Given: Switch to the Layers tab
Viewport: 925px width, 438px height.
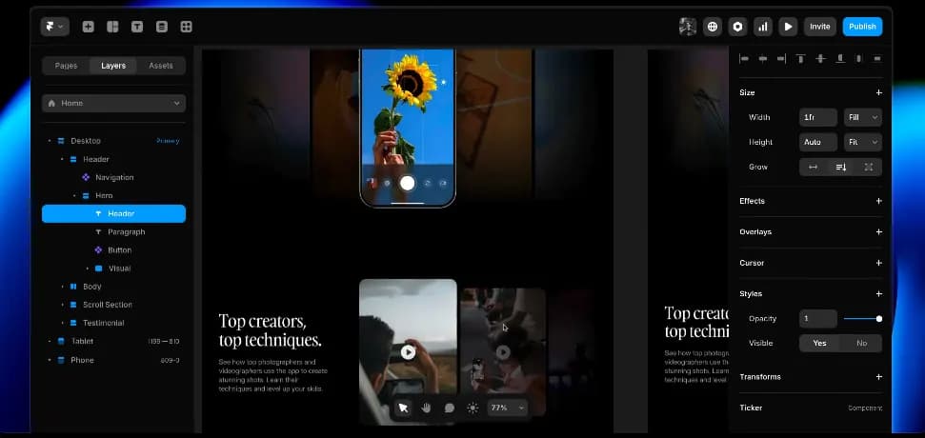Looking at the screenshot, I should click(113, 66).
